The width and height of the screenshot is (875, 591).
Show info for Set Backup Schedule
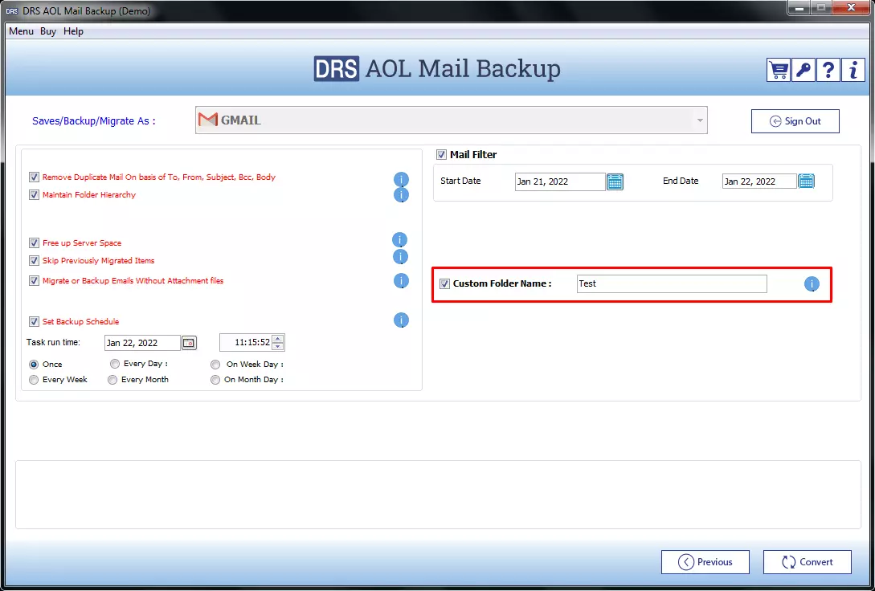pyautogui.click(x=401, y=320)
